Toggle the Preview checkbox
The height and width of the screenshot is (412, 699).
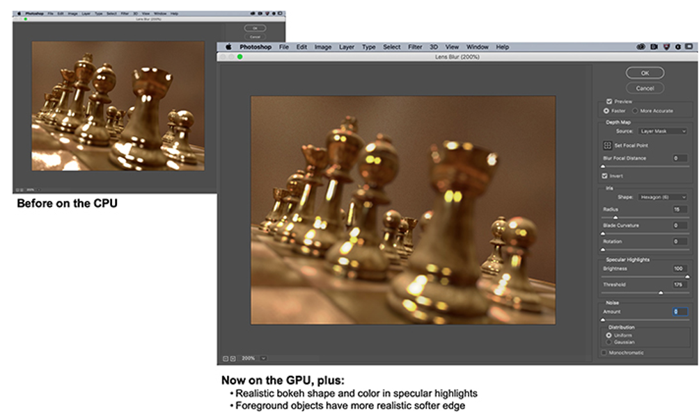tap(609, 101)
